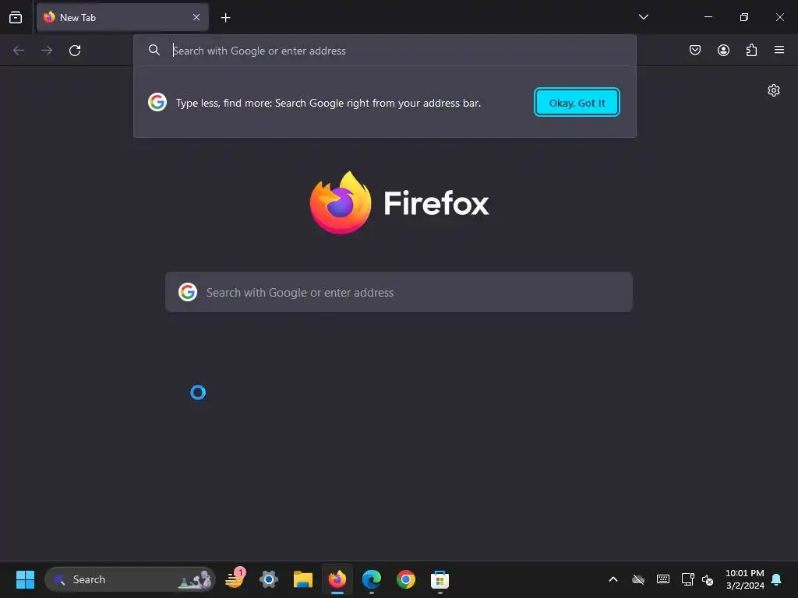Image resolution: width=798 pixels, height=598 pixels.
Task: Reload the current page
Action: [75, 51]
